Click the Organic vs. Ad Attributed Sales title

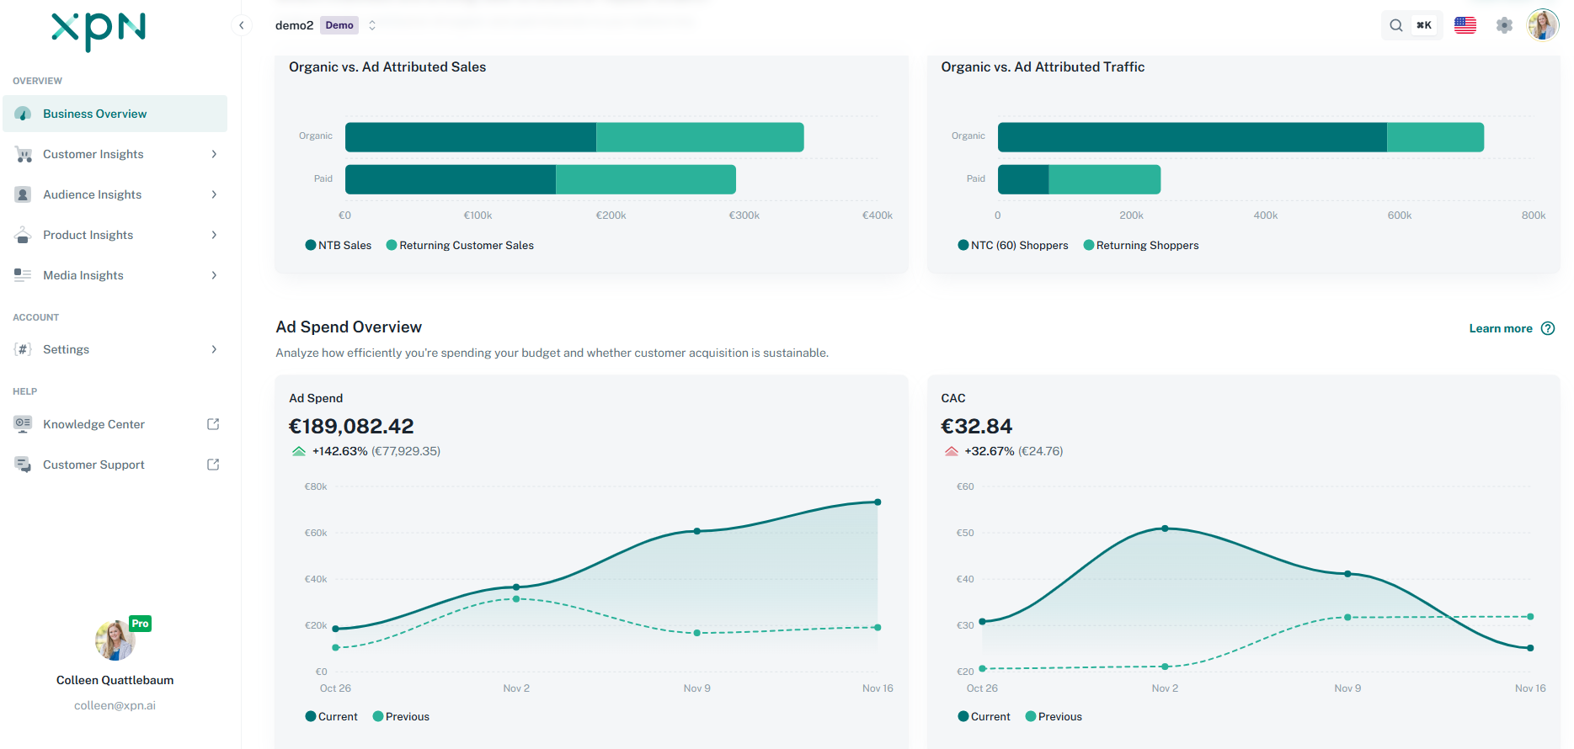[x=387, y=66]
